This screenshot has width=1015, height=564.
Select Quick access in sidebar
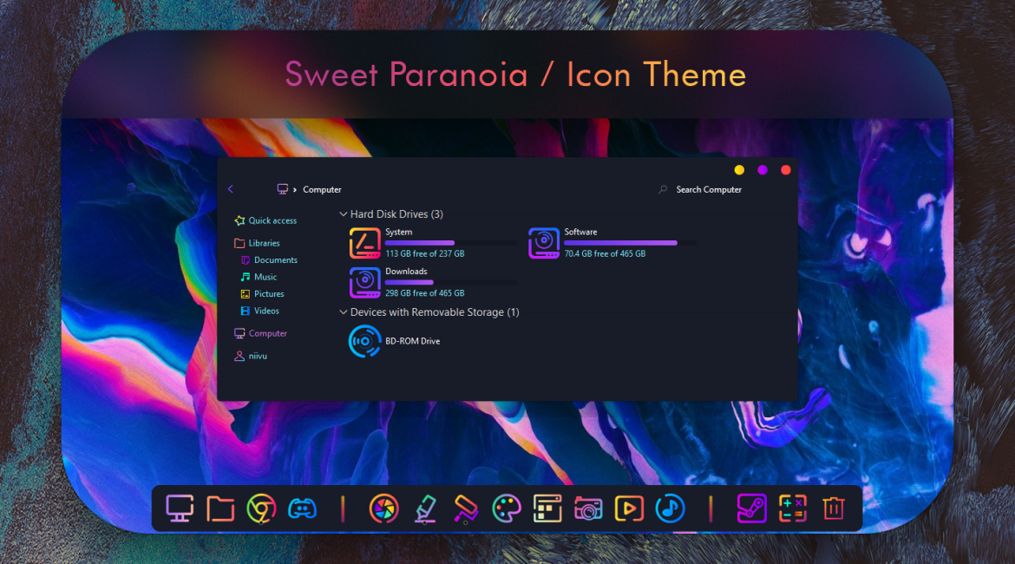coord(272,220)
